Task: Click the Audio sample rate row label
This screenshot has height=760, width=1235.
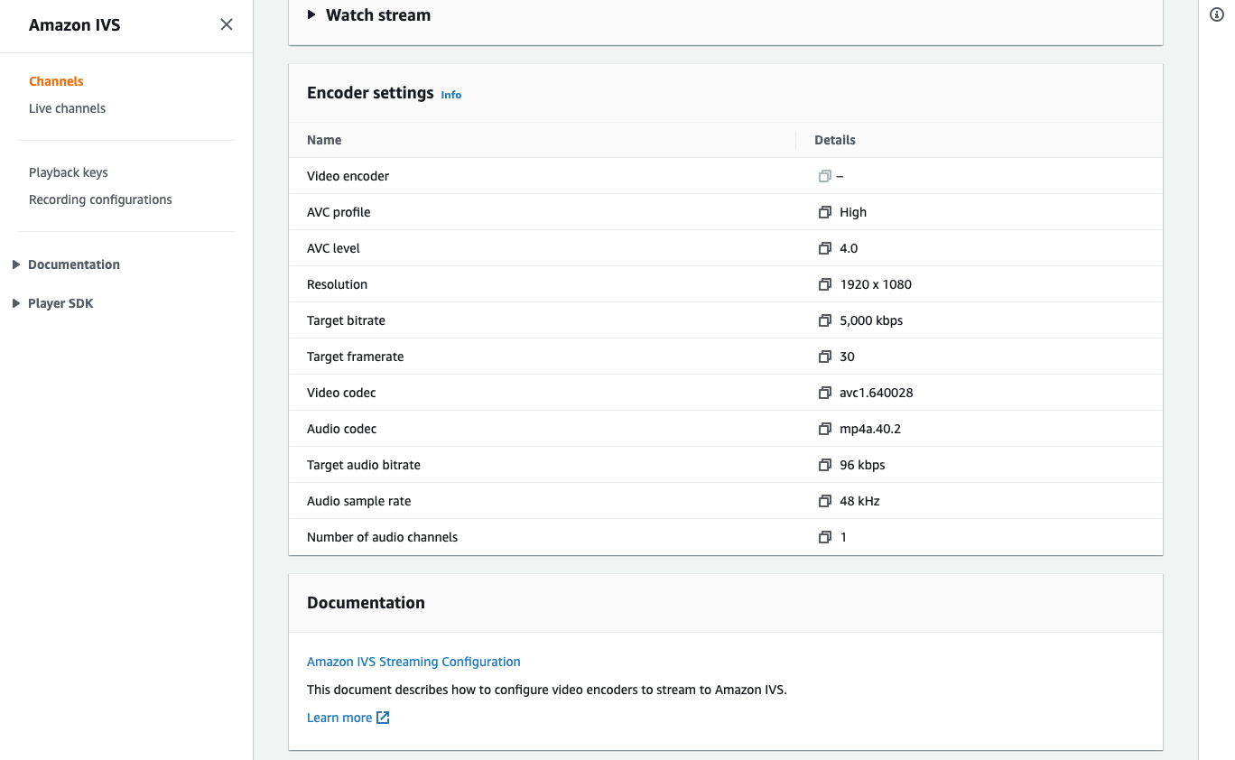Action: 358,501
